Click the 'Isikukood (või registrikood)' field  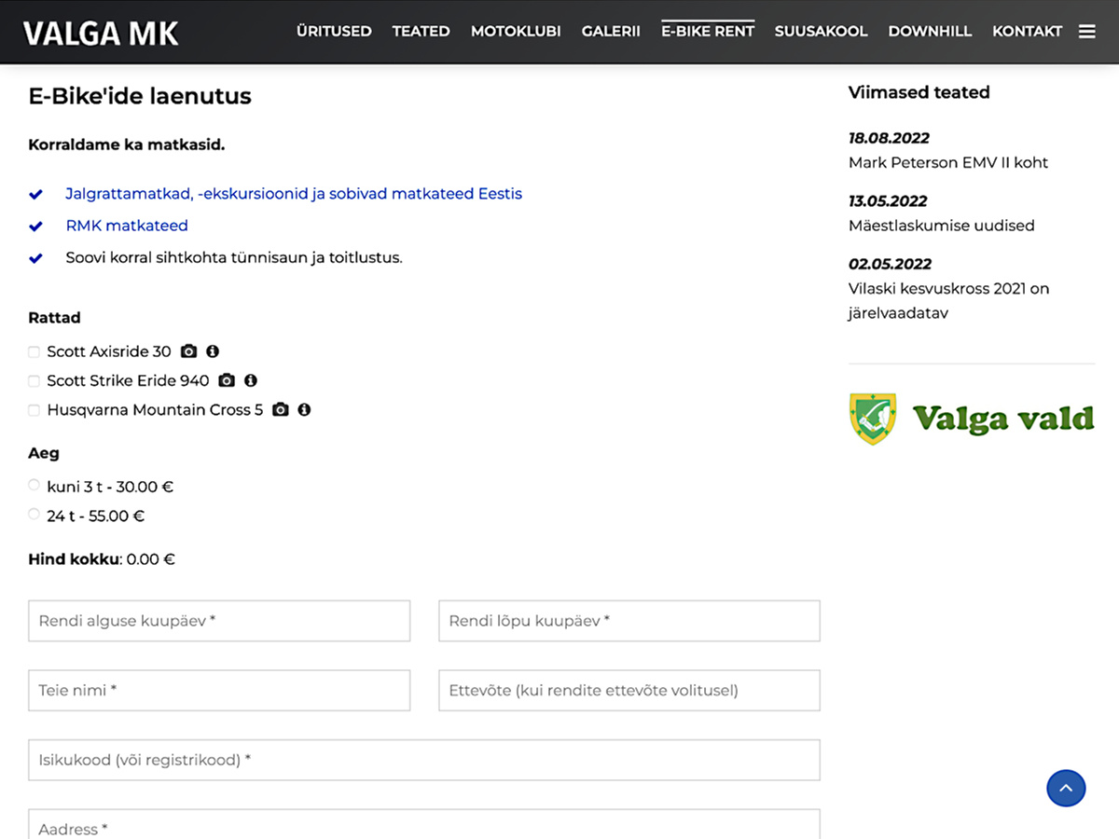(424, 760)
